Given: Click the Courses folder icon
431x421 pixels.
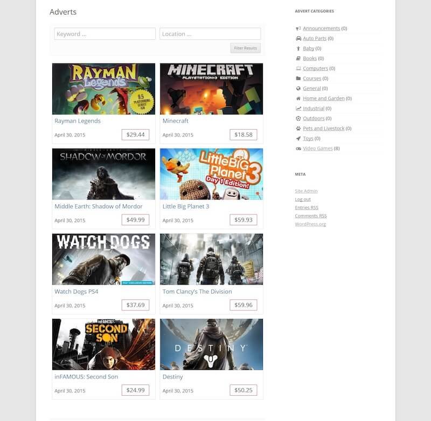Looking at the screenshot, I should pos(298,79).
